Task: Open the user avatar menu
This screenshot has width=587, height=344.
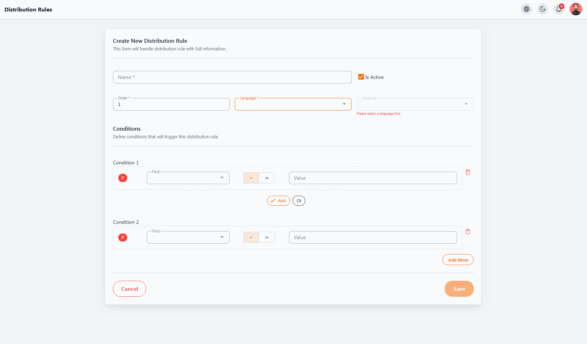Action: [576, 9]
